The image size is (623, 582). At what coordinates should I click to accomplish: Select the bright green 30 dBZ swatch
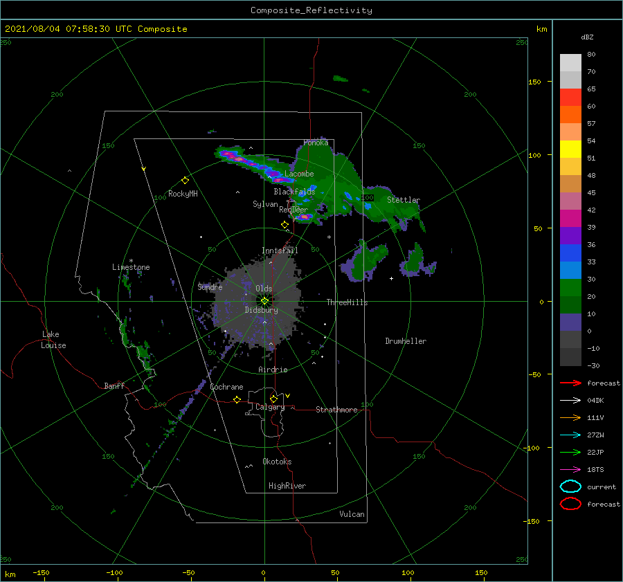point(570,287)
